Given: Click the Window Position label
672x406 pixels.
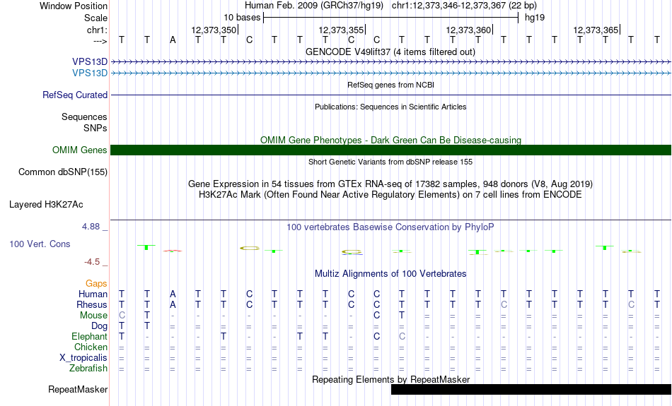Looking at the screenshot, I should [74, 6].
